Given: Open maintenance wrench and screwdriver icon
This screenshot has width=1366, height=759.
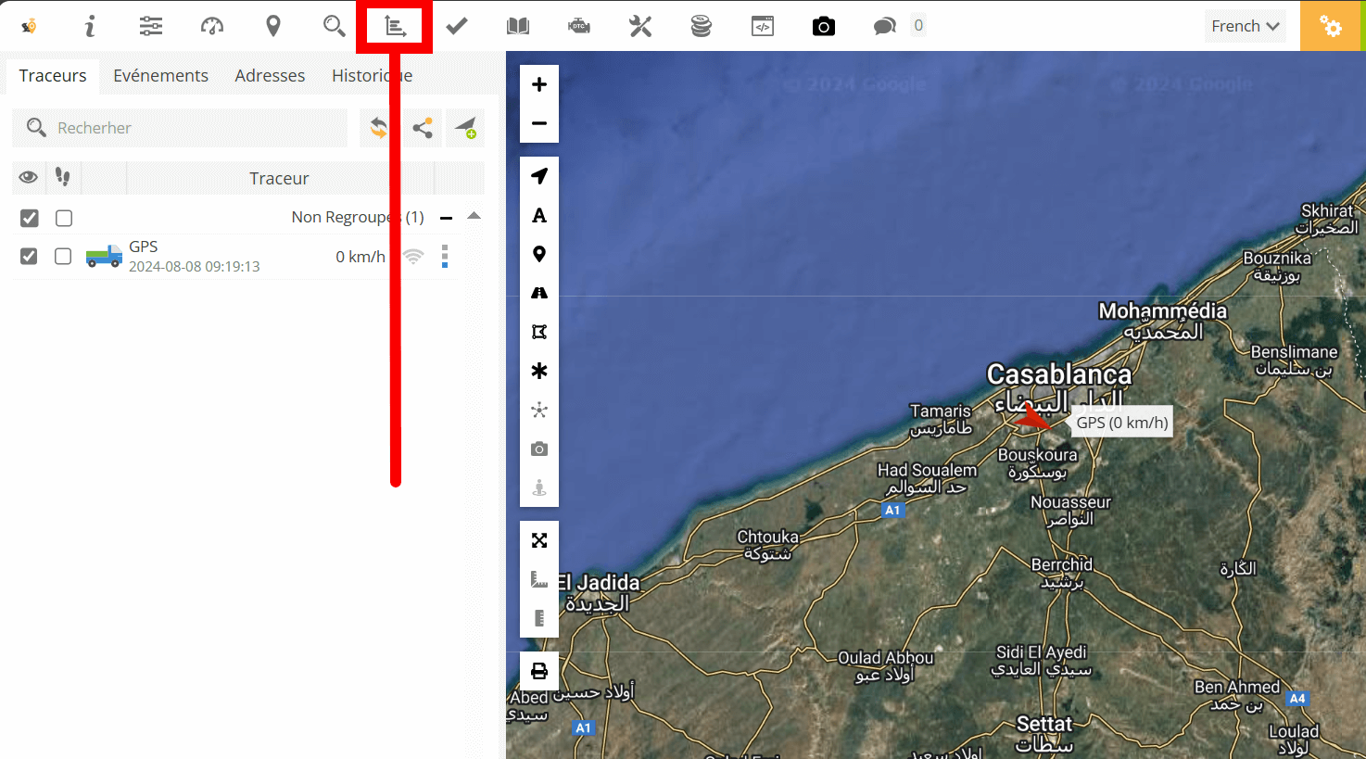Looking at the screenshot, I should (640, 26).
